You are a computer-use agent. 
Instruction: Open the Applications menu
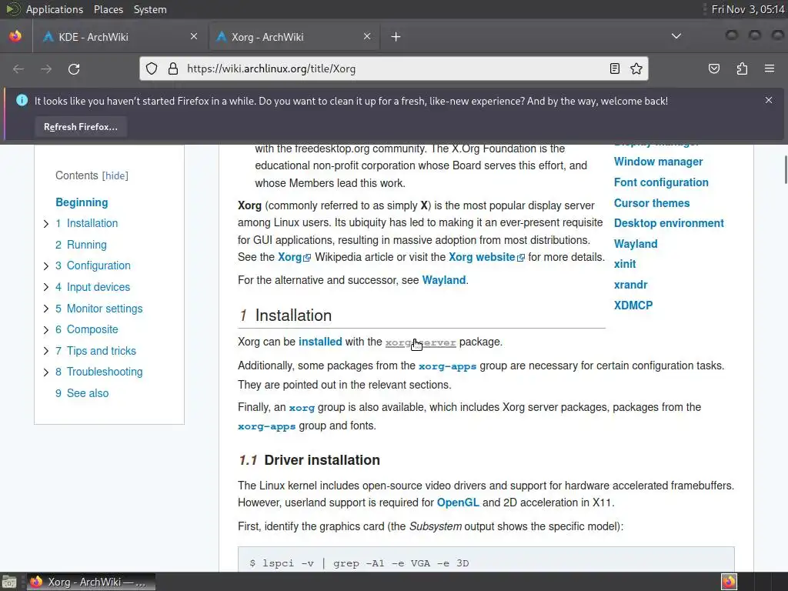click(55, 9)
